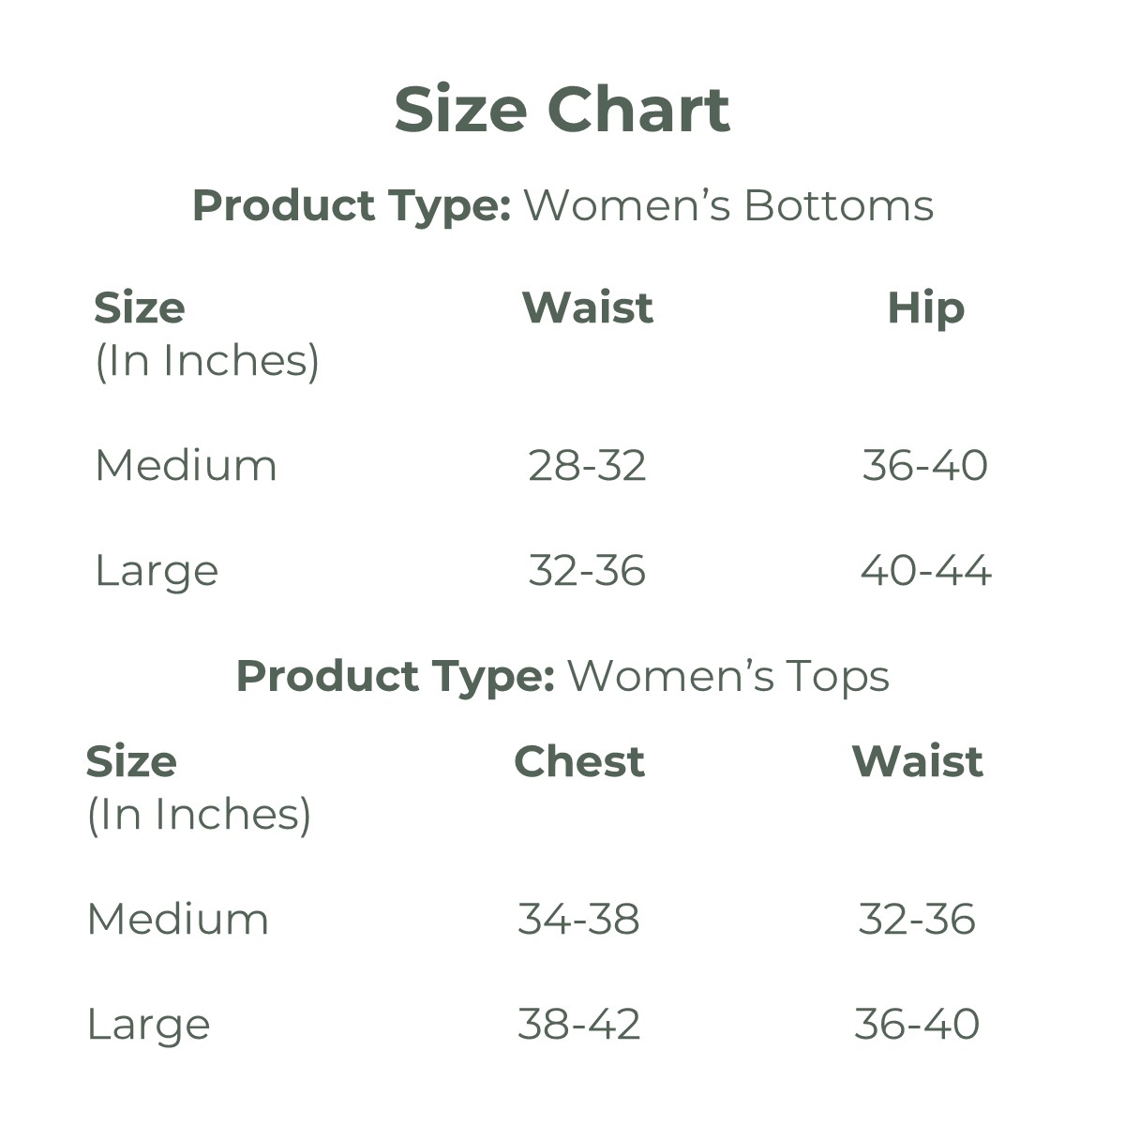Screen dimensions: 1125x1125
Task: Select the Medium row label under Women's Bottoms
Action: [x=186, y=465]
